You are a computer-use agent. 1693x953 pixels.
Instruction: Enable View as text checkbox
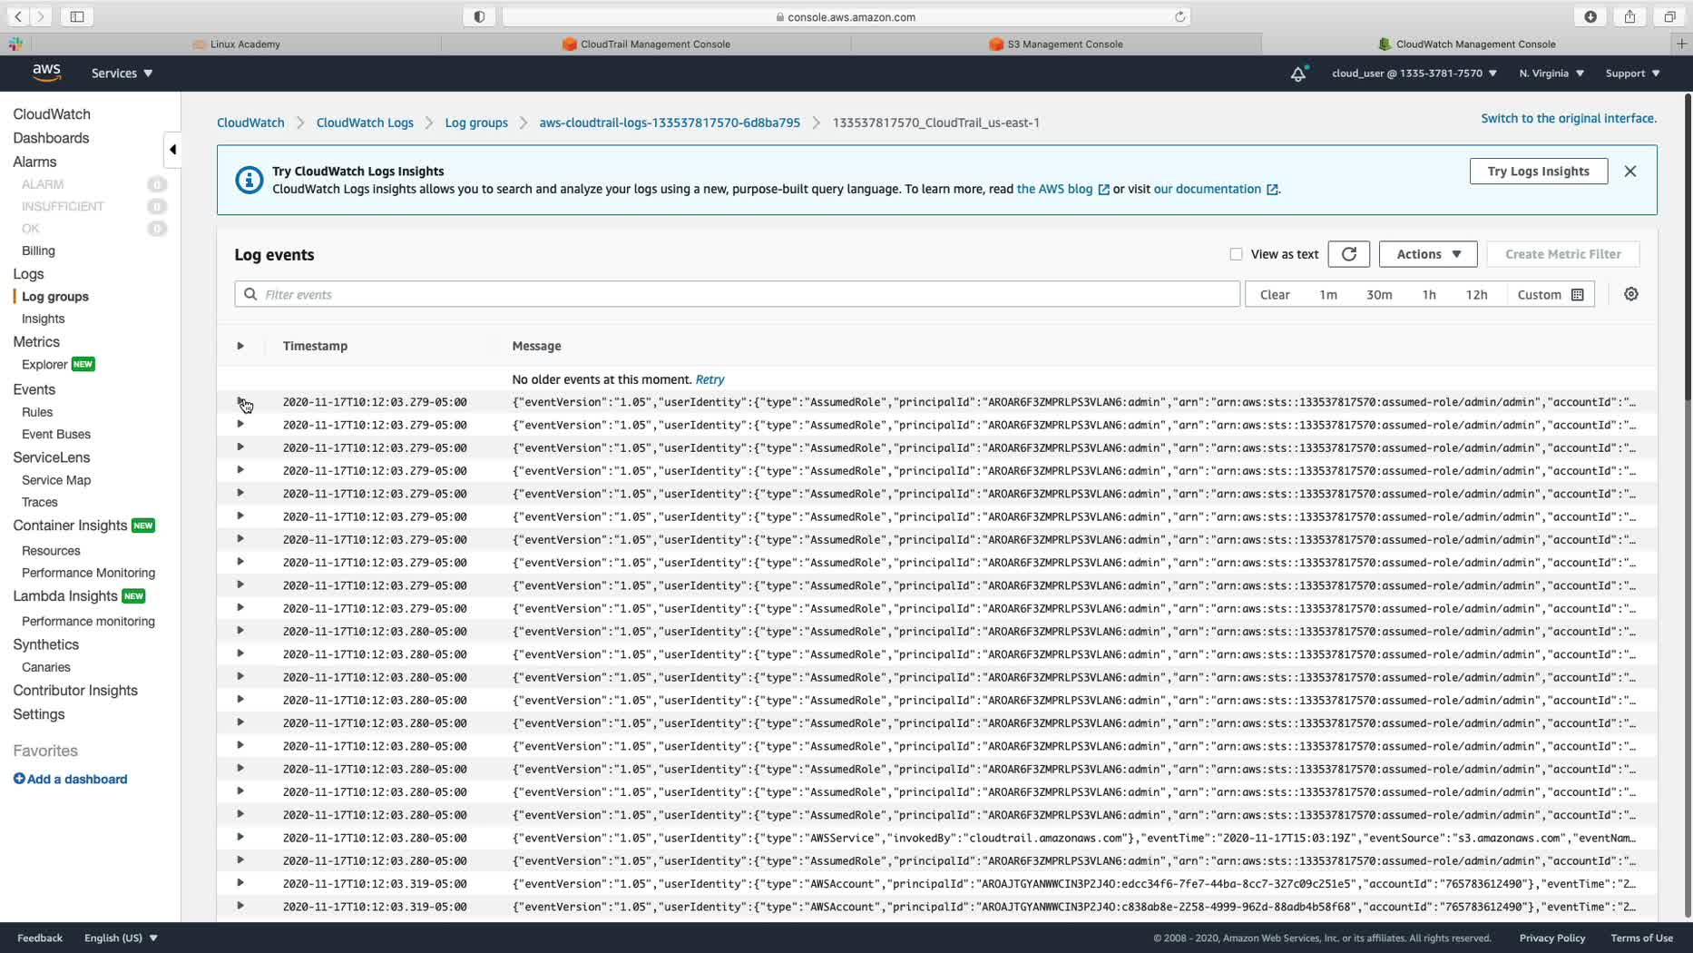[1236, 254]
